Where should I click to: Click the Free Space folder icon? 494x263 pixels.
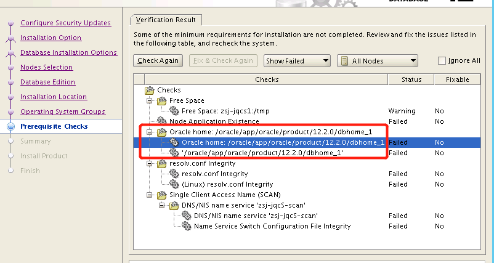coord(162,101)
